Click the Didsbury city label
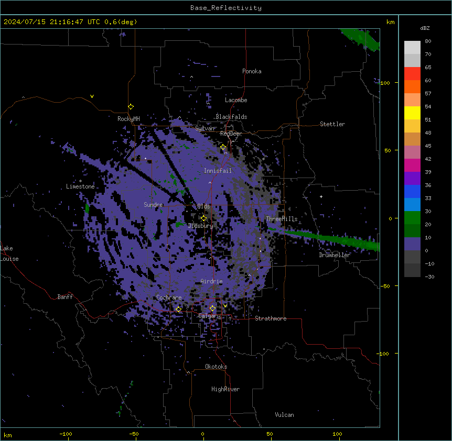This screenshot has height=441, width=452. coord(200,226)
